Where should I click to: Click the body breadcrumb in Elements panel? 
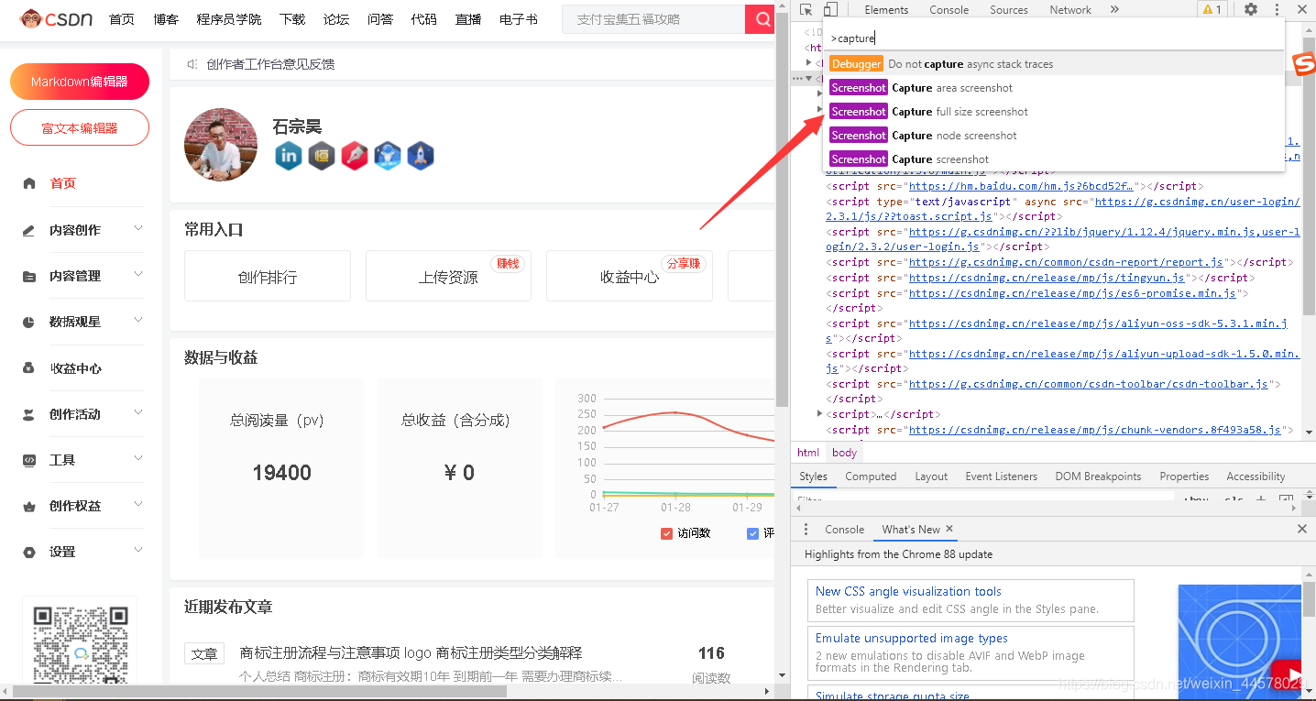844,453
